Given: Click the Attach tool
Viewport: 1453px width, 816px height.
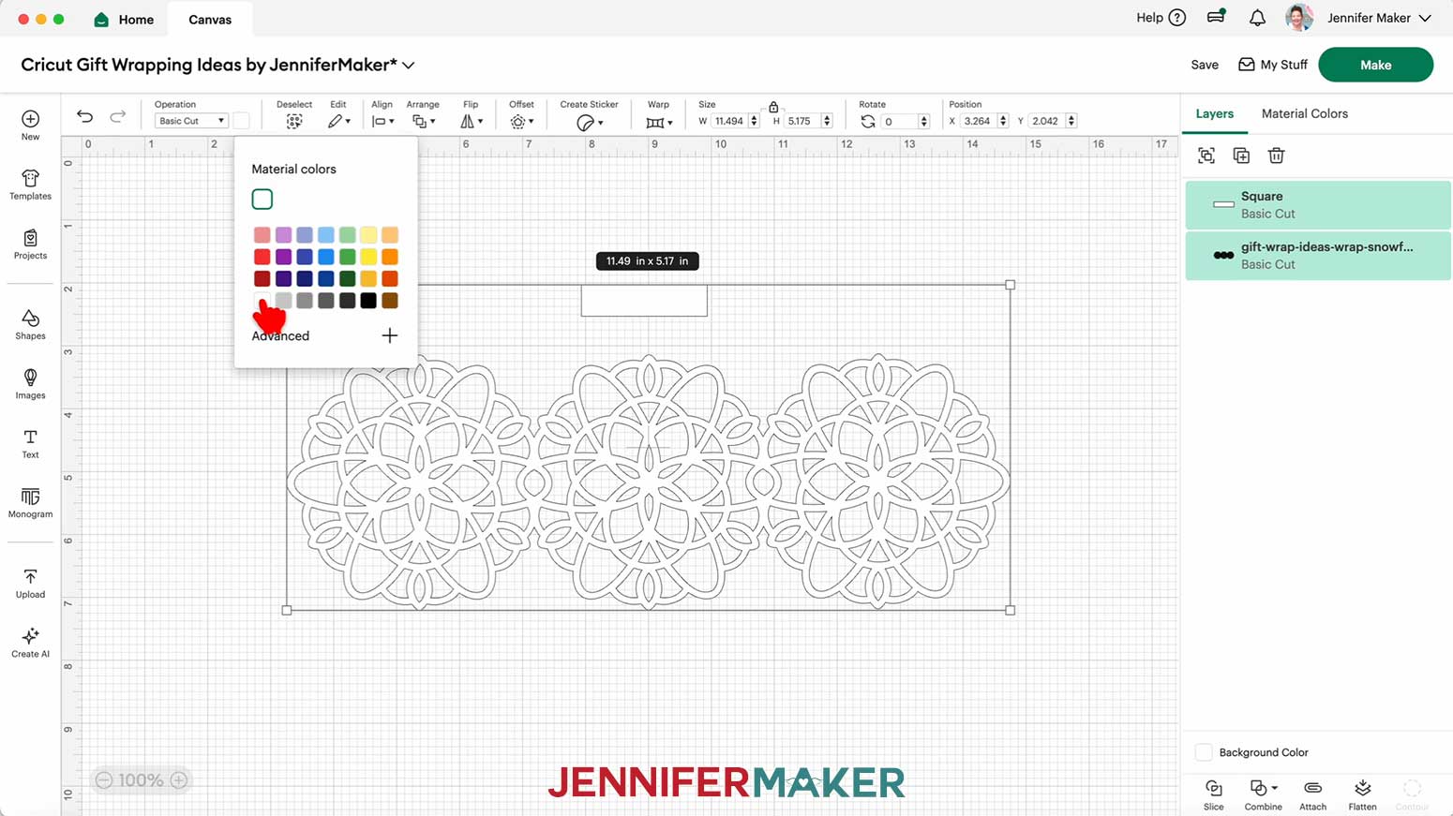Looking at the screenshot, I should coord(1312,794).
